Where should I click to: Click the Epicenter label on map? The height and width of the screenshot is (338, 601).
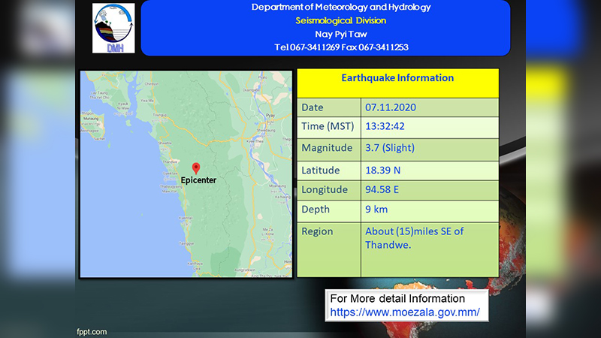[198, 180]
